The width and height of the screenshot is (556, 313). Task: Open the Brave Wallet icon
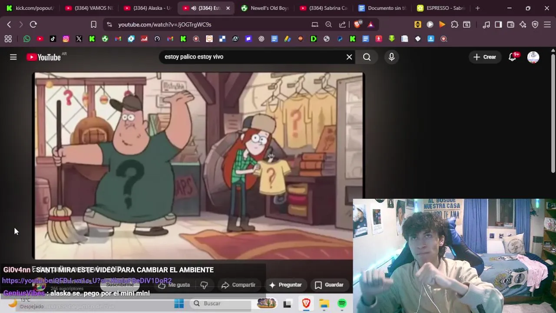click(510, 25)
